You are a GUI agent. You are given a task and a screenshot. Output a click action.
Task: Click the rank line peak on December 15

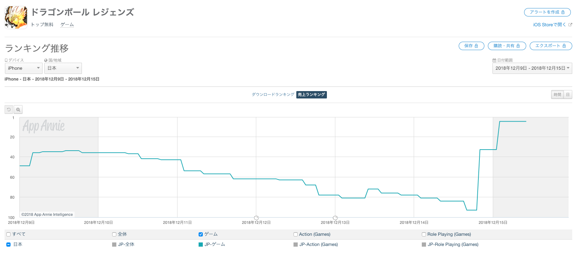(x=513, y=122)
